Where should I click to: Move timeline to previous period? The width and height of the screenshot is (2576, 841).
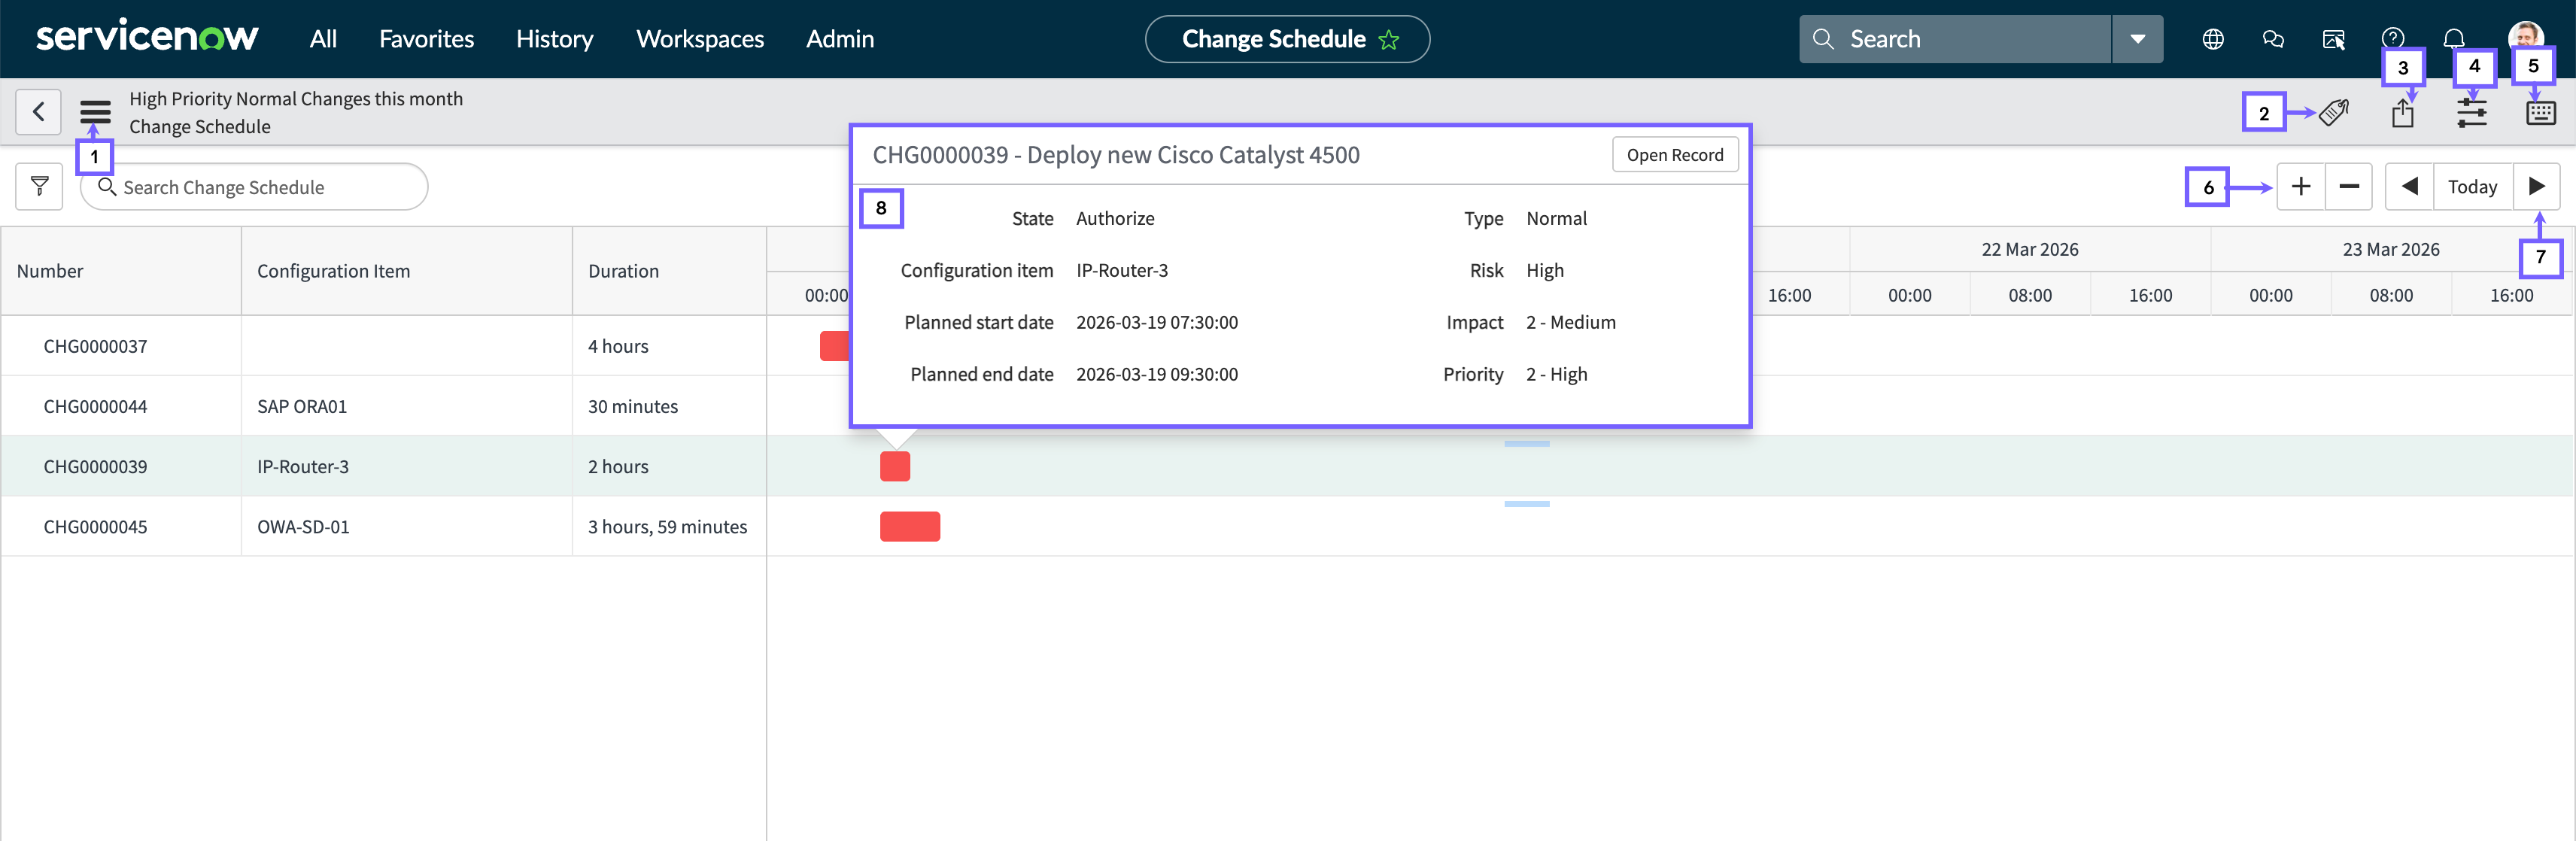2410,186
